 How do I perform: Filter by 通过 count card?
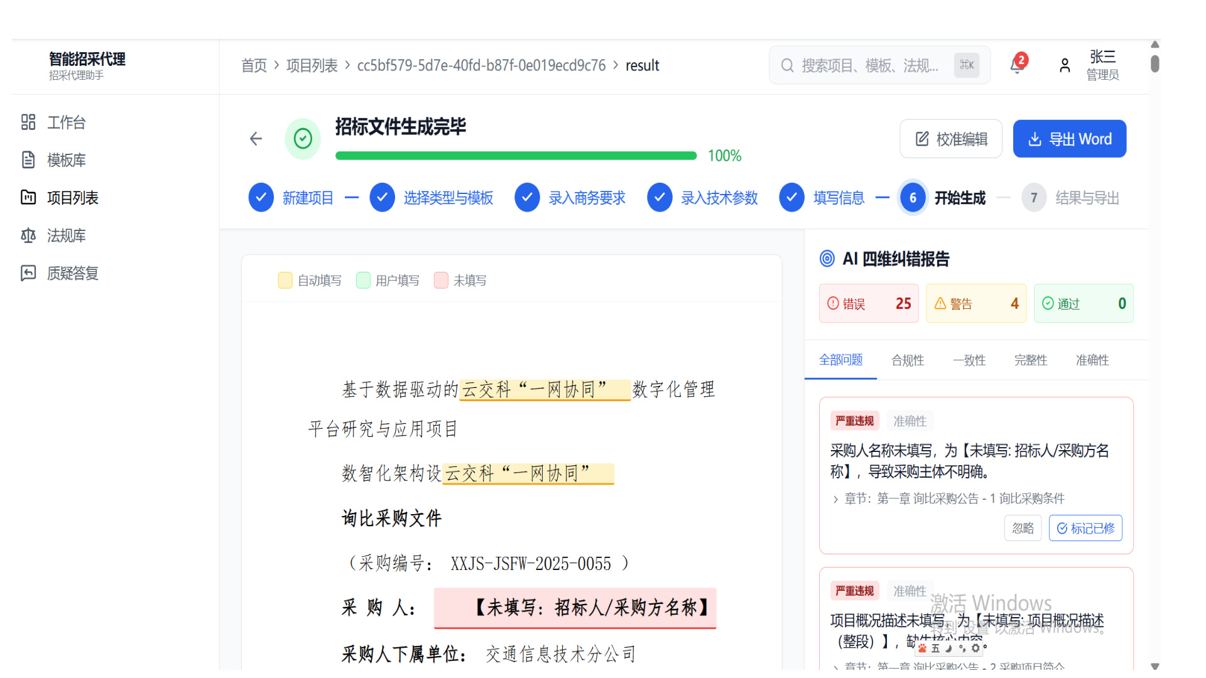[1084, 303]
